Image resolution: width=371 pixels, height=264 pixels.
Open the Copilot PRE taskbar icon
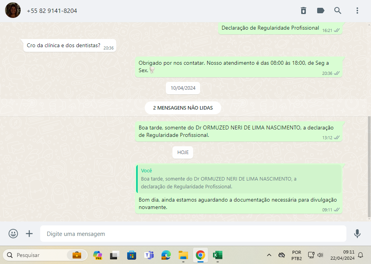tap(98, 255)
